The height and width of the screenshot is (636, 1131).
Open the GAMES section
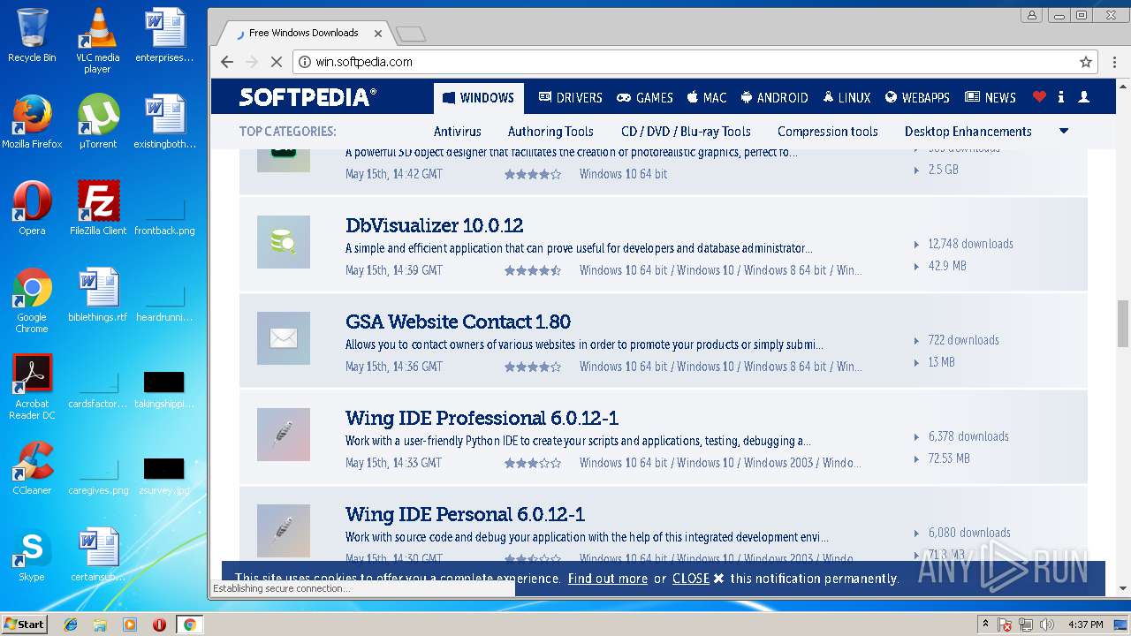(x=645, y=98)
